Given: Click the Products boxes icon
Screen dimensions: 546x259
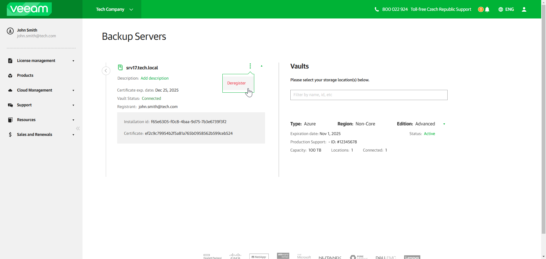Looking at the screenshot, I should [x=10, y=76].
